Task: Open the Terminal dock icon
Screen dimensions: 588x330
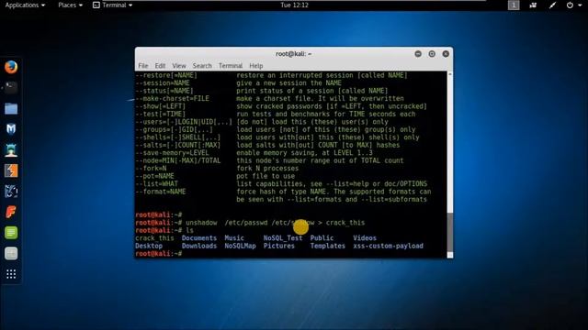Action: point(11,88)
